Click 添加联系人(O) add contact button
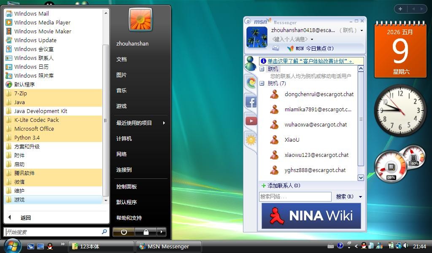 click(x=281, y=186)
